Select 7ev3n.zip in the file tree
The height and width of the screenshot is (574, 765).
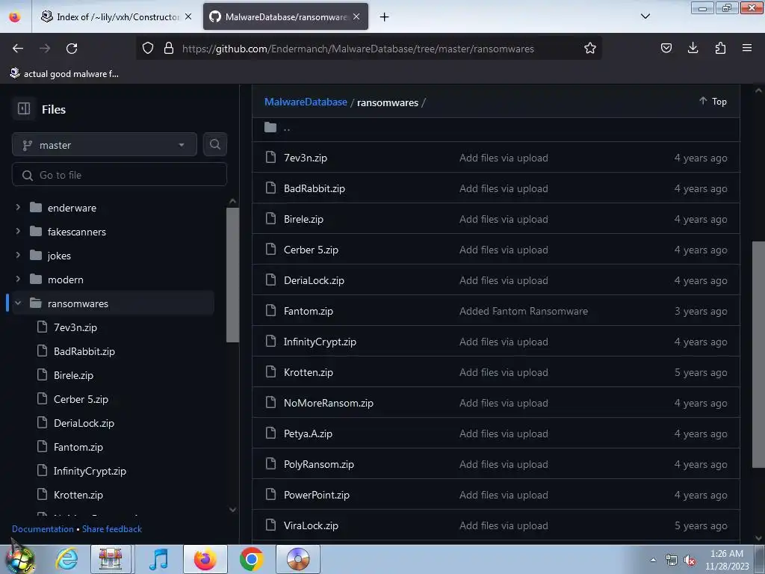click(75, 327)
